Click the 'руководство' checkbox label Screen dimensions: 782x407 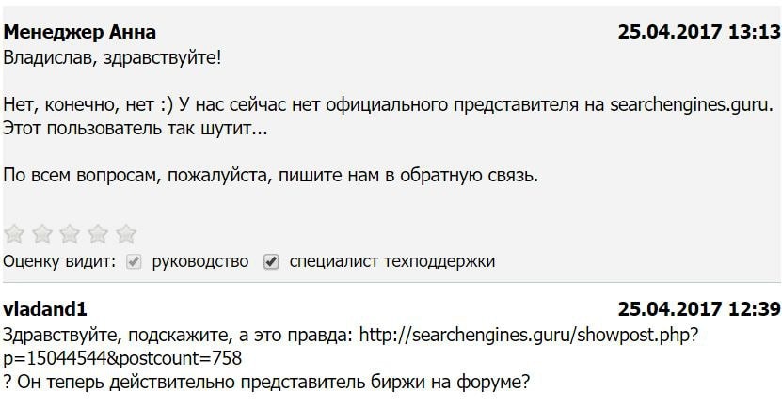click(199, 262)
